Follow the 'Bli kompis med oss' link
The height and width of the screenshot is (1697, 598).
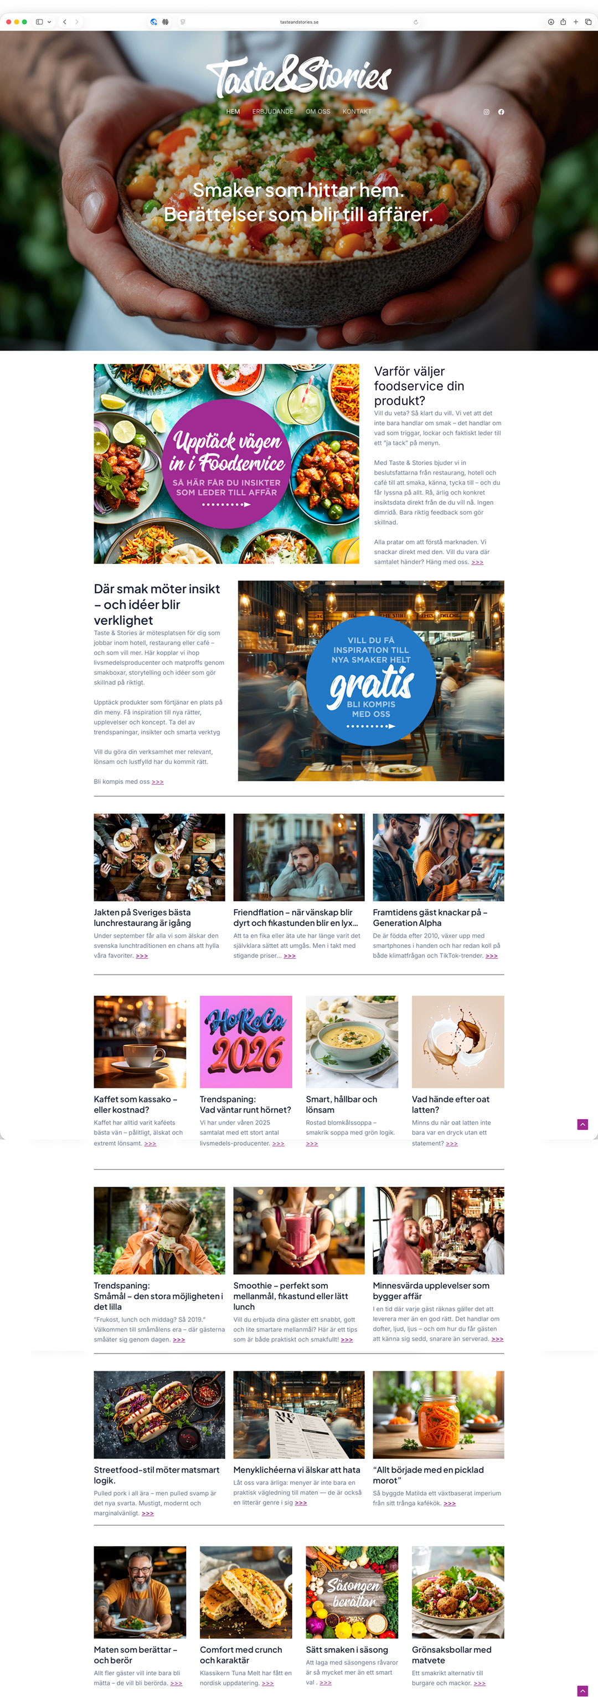(128, 782)
